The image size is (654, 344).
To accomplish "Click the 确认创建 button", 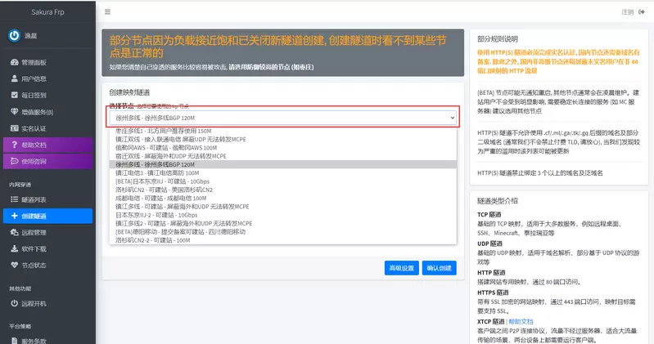I will [x=440, y=268].
